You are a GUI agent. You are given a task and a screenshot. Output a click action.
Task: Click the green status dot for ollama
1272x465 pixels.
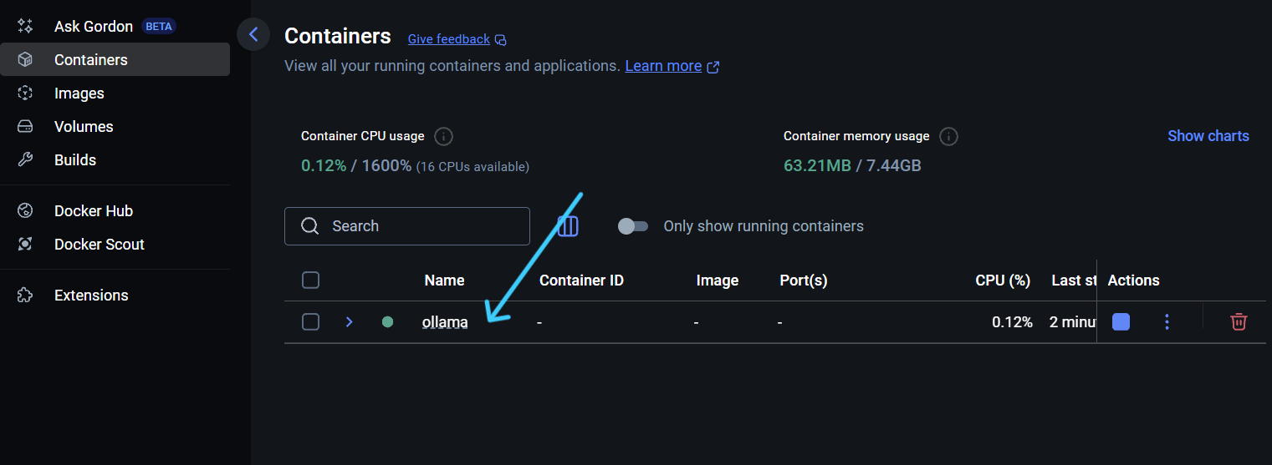387,321
